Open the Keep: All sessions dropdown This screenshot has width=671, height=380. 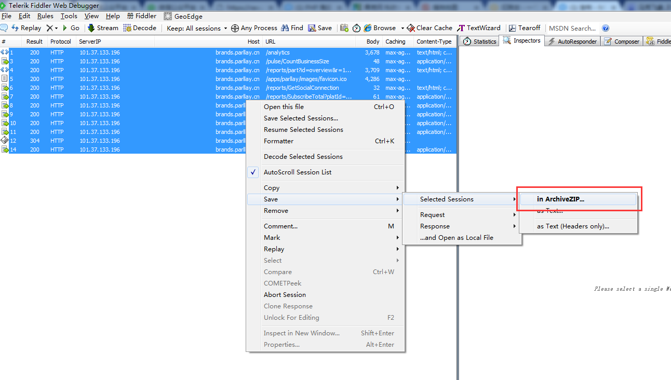197,28
